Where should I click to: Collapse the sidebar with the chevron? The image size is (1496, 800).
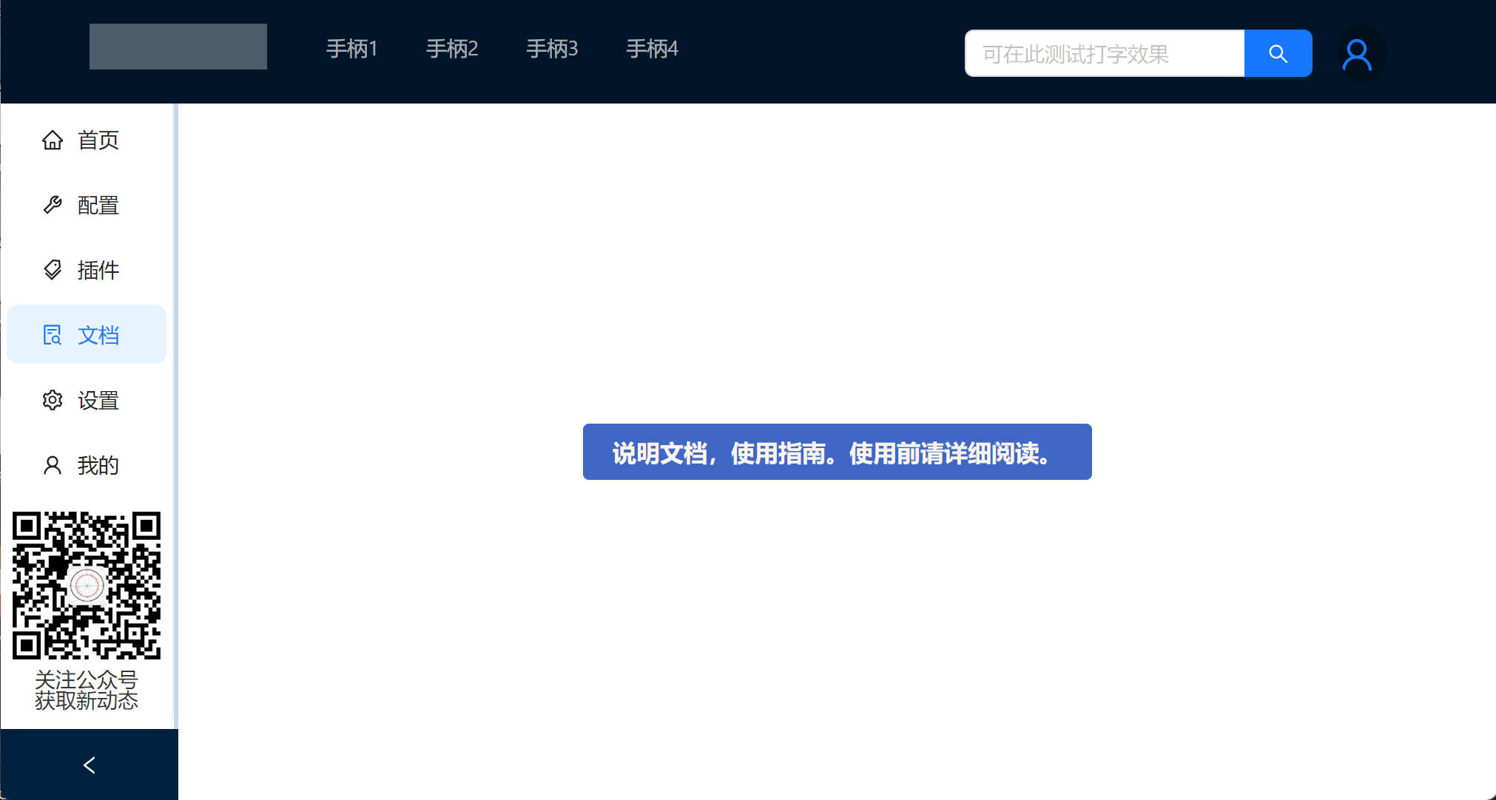(89, 765)
